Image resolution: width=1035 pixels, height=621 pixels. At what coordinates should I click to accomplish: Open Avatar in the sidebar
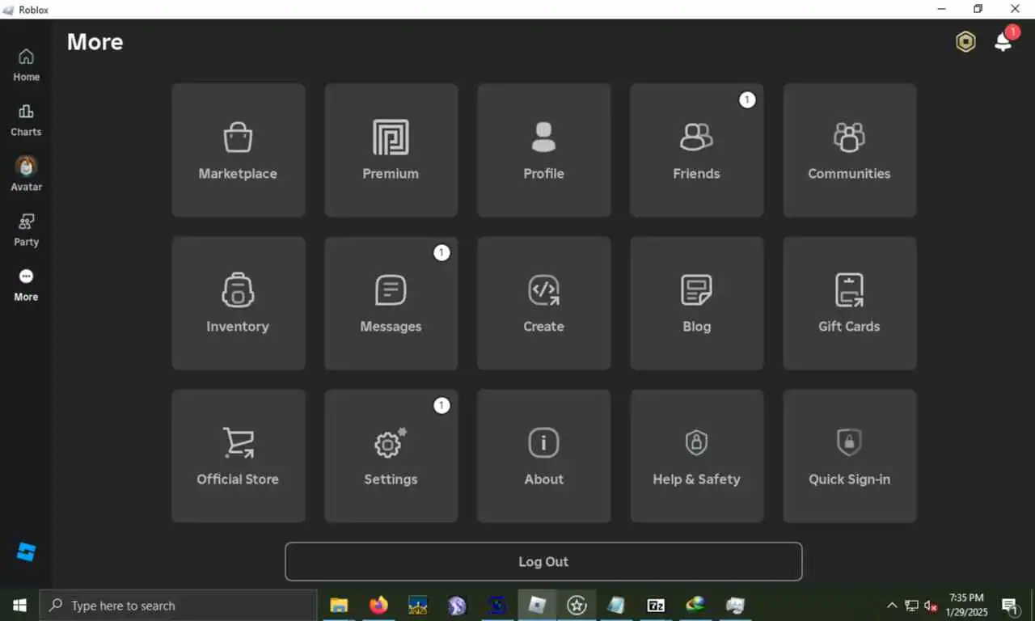coord(26,175)
